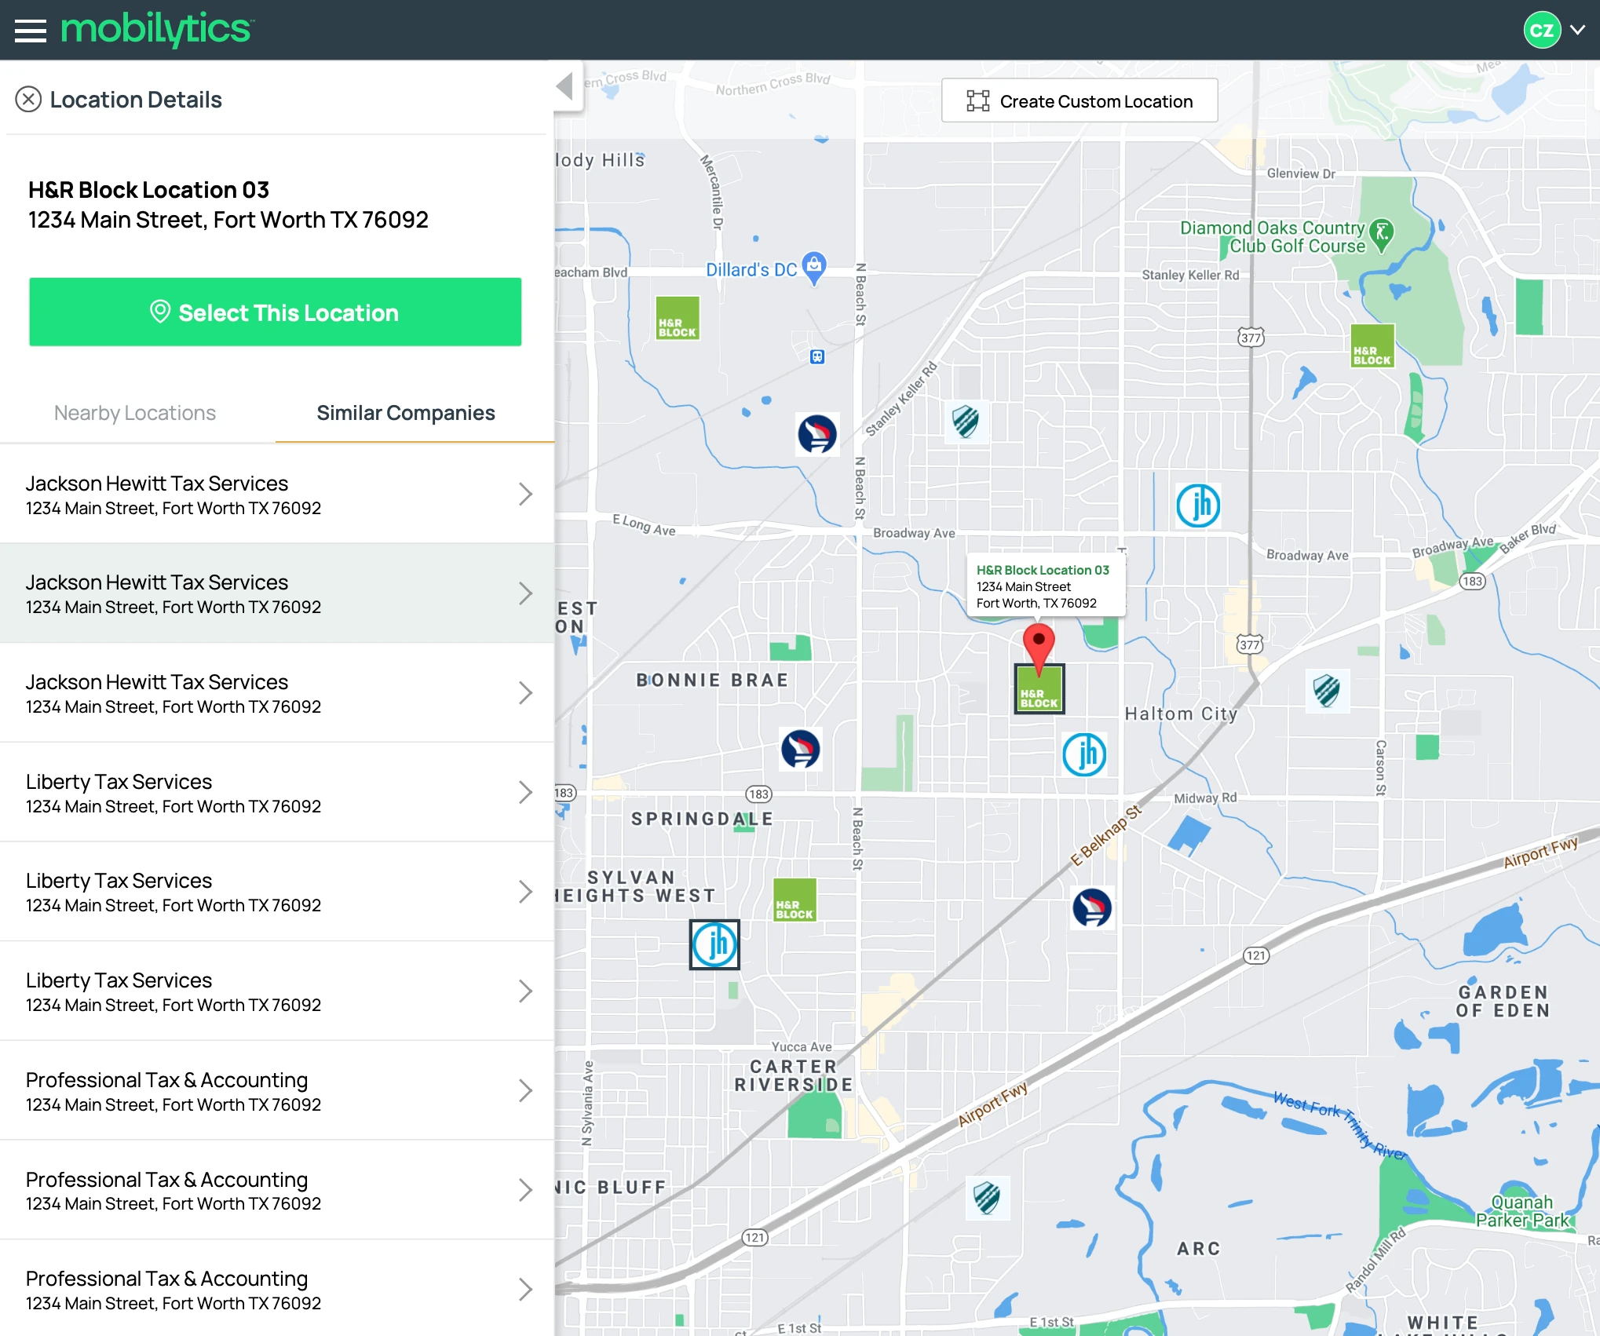Click the Liberty Tax marker near N Beach St north

pyautogui.click(x=817, y=434)
